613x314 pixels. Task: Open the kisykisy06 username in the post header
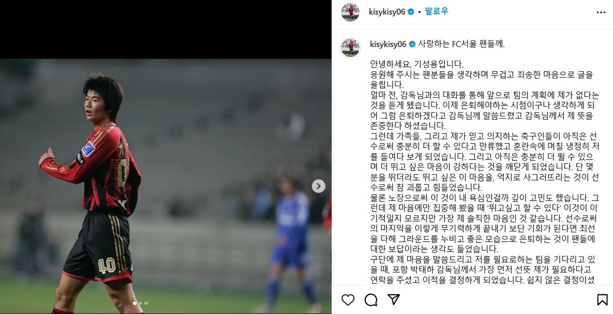(x=387, y=12)
